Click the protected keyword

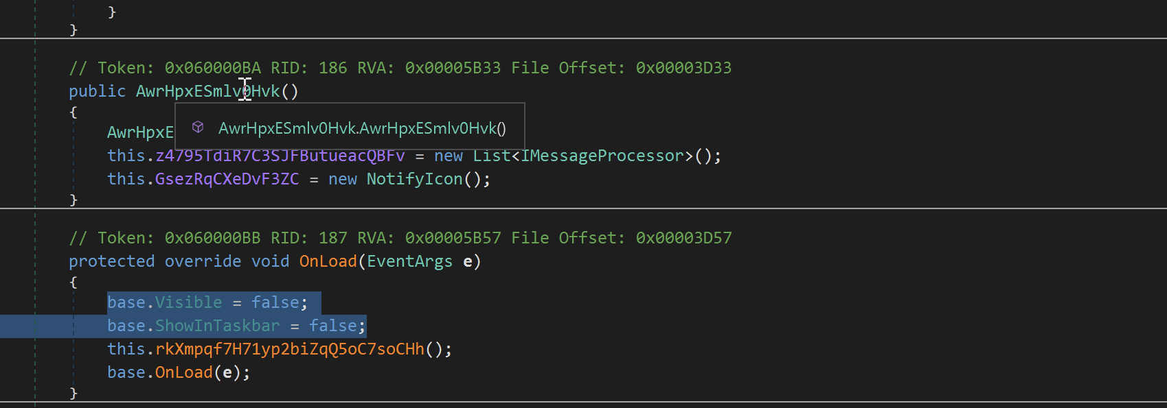click(111, 261)
